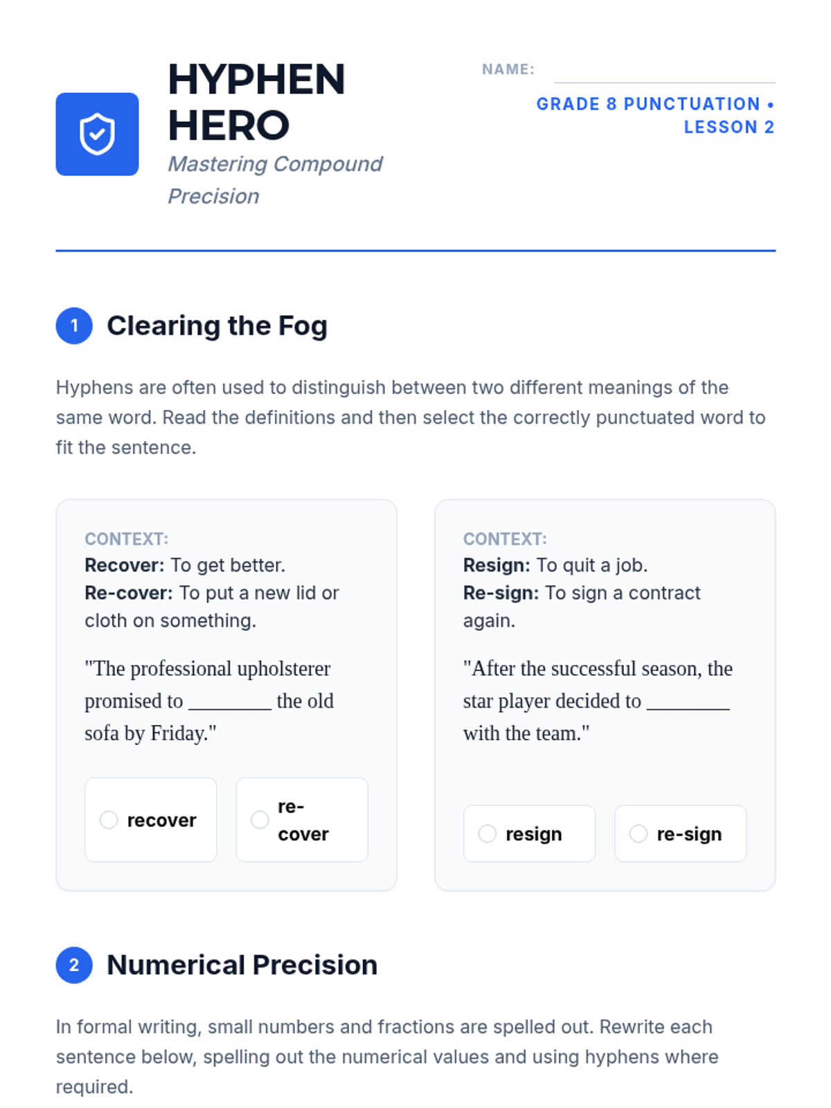Click the "HYPHEN HERO" title

point(256,102)
